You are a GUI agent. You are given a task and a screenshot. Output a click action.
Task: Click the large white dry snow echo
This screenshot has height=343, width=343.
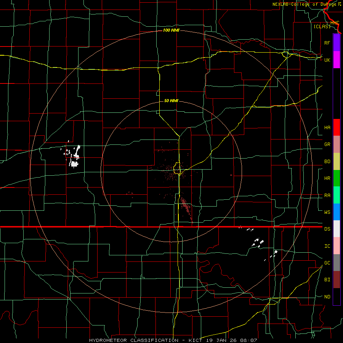point(74,164)
